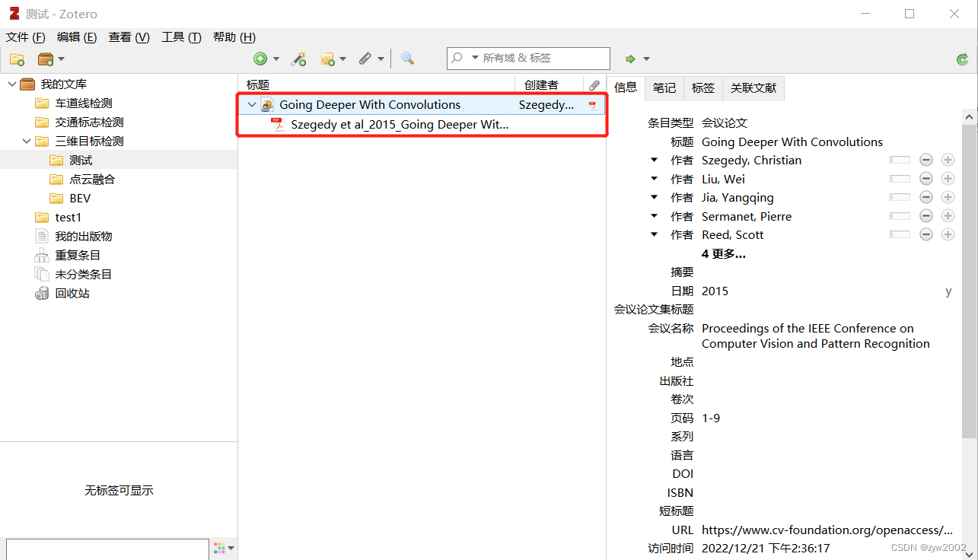
Task: Click the PDF icon in Going Deeper row
Action: coord(593,105)
